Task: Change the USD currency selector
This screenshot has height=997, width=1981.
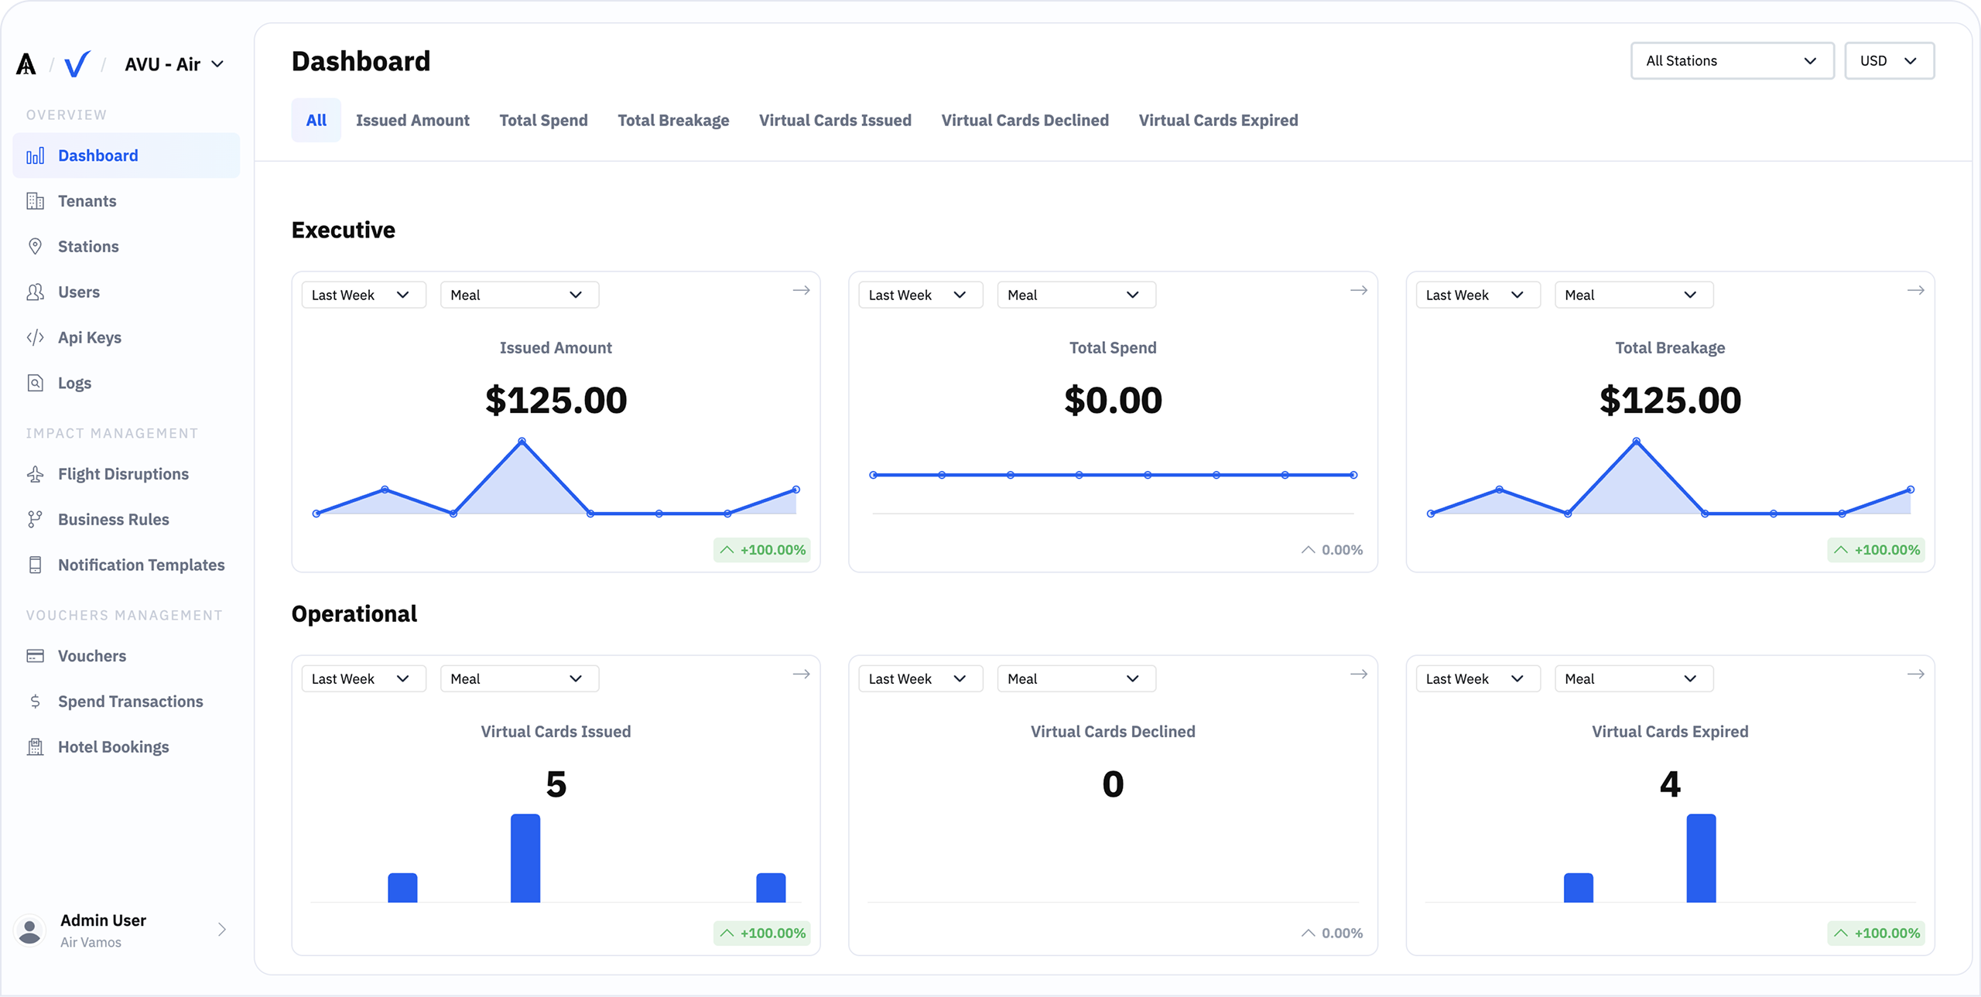Action: (x=1888, y=60)
